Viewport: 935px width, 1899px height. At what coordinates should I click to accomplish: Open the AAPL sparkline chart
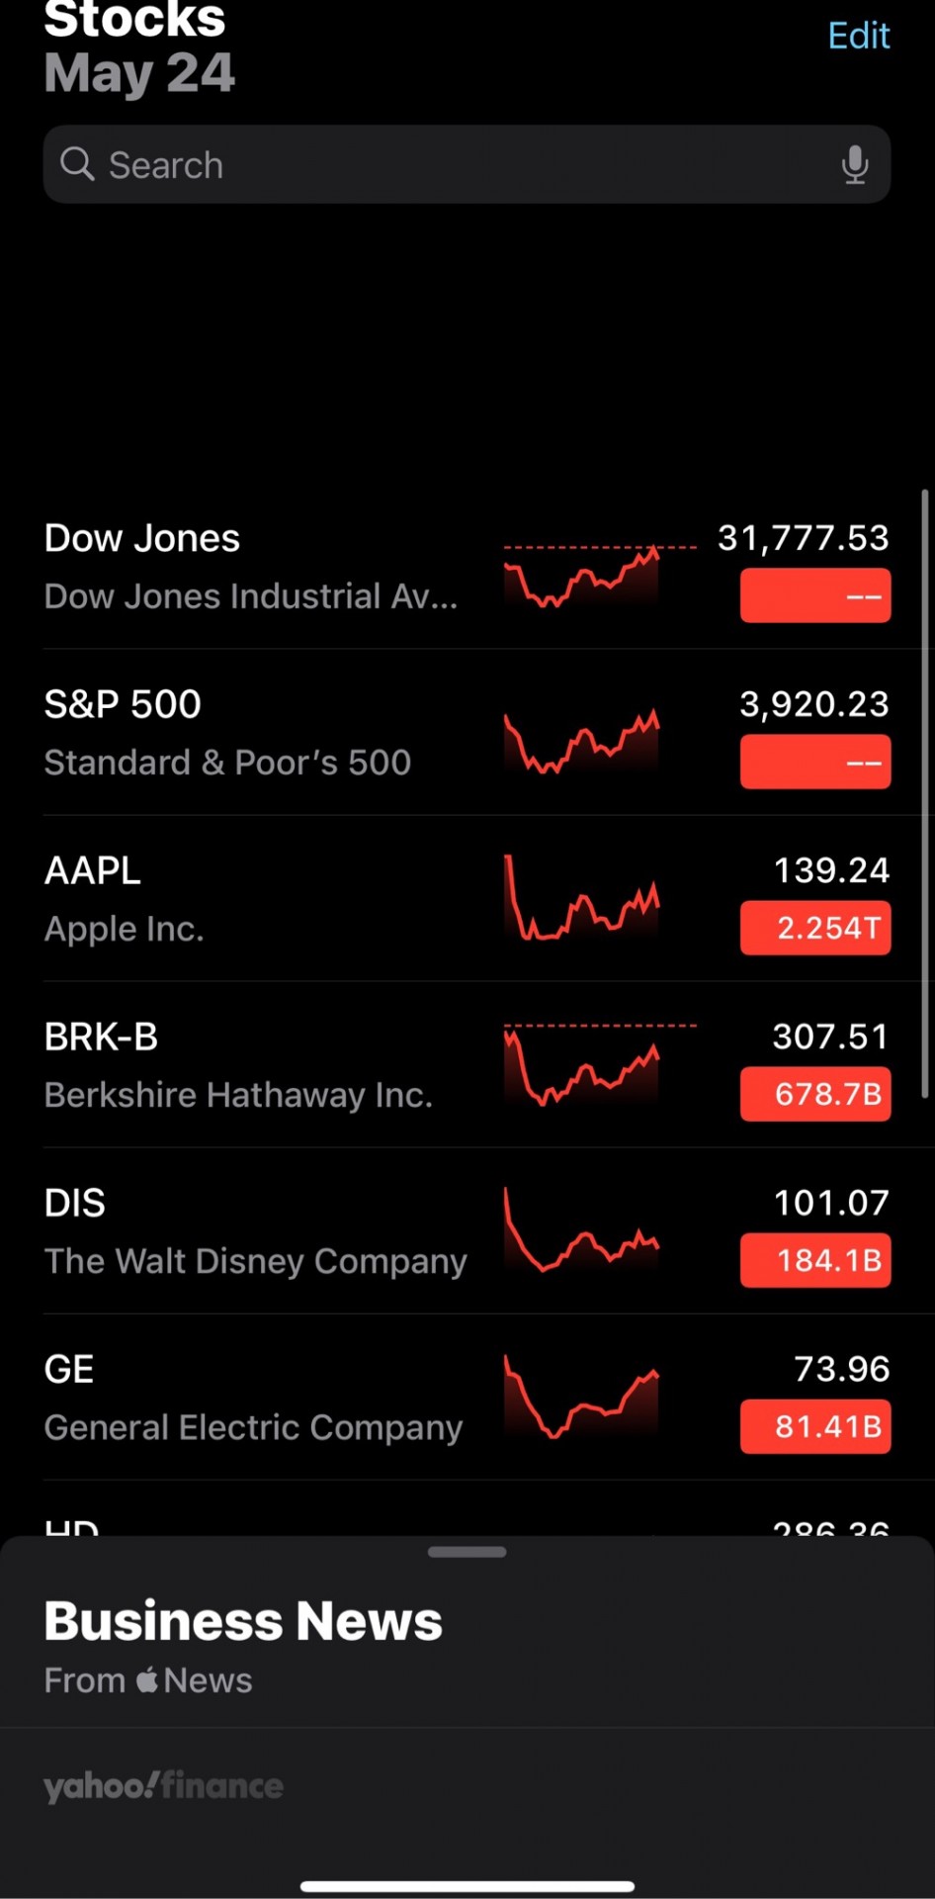[x=581, y=898]
